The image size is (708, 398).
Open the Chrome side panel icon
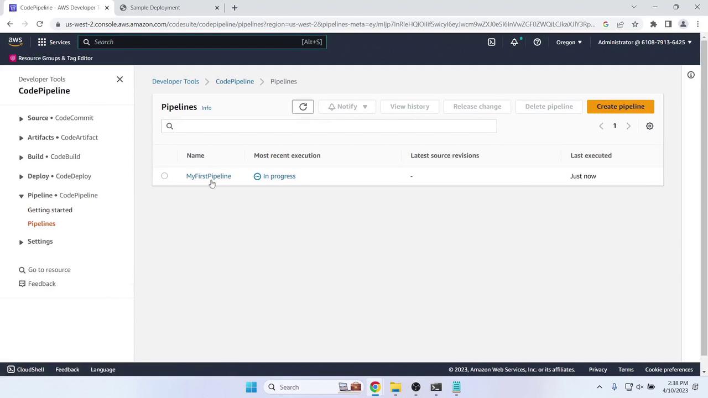[668, 24]
